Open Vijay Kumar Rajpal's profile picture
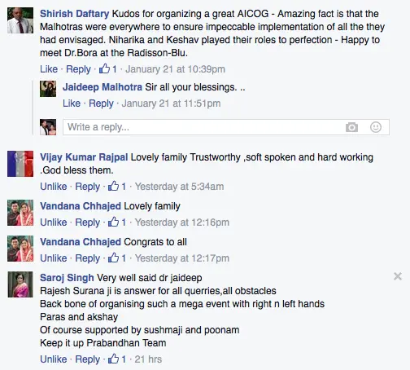Viewport: 410px width, 370px height. [x=20, y=164]
